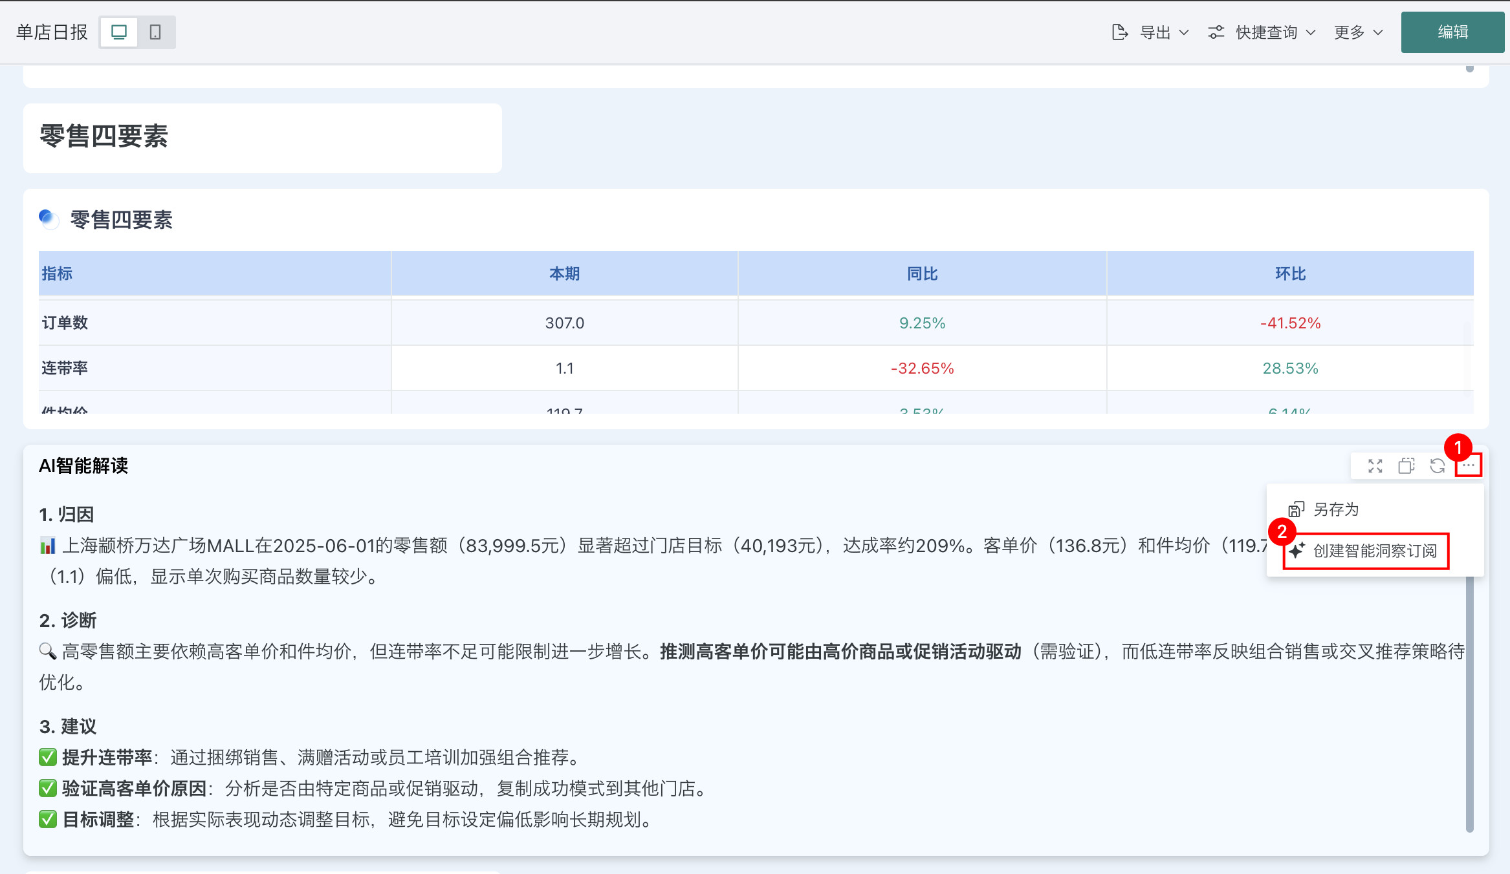Click the sparkle icon for 创建智能洞察订阅

coord(1297,551)
